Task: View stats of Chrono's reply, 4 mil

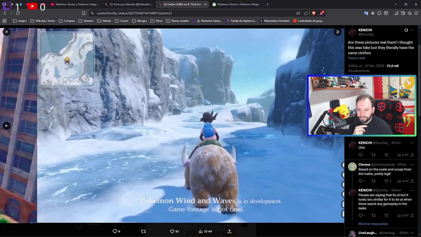Action: pos(403,181)
